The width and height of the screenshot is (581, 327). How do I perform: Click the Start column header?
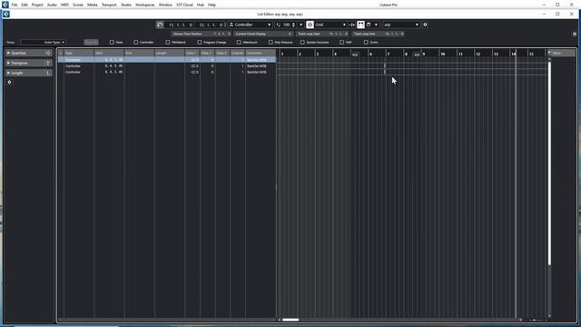[109, 53]
